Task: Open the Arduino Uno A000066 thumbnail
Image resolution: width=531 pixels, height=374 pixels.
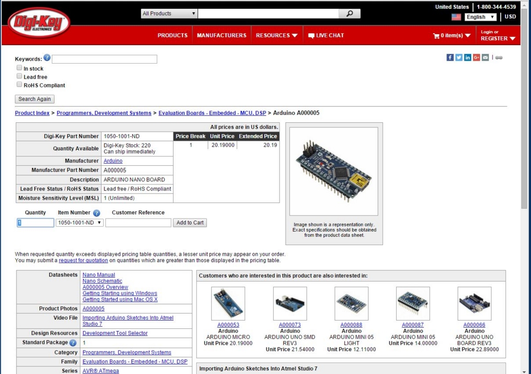Action: pyautogui.click(x=474, y=304)
